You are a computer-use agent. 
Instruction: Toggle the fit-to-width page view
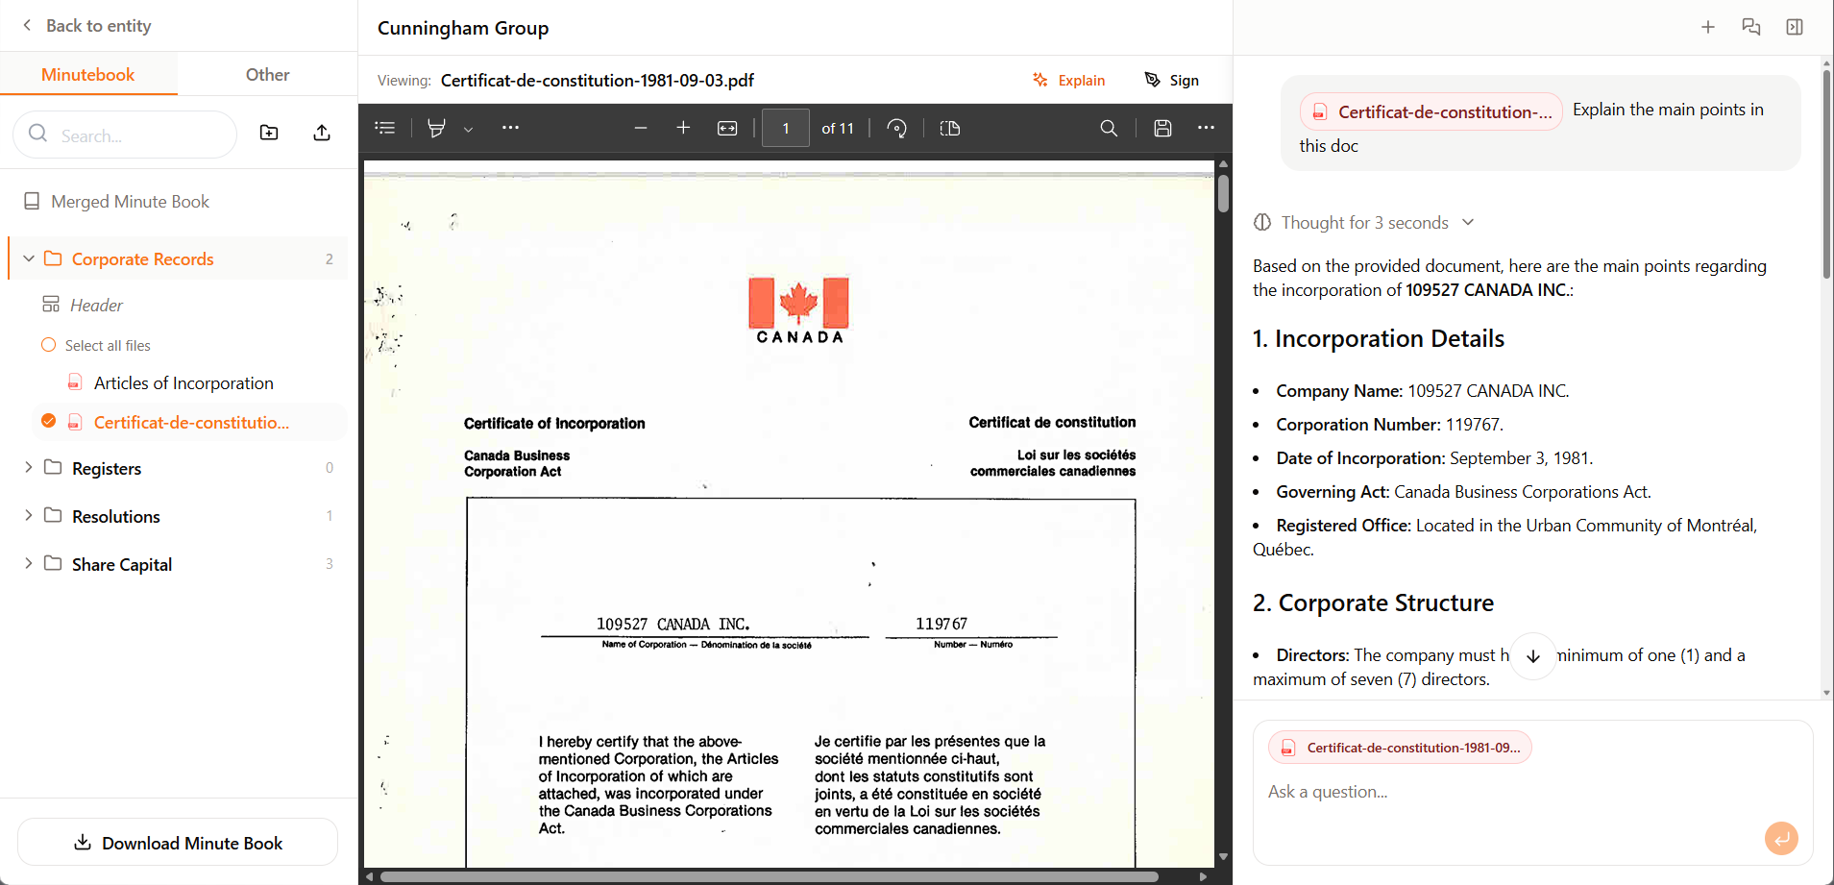point(727,128)
